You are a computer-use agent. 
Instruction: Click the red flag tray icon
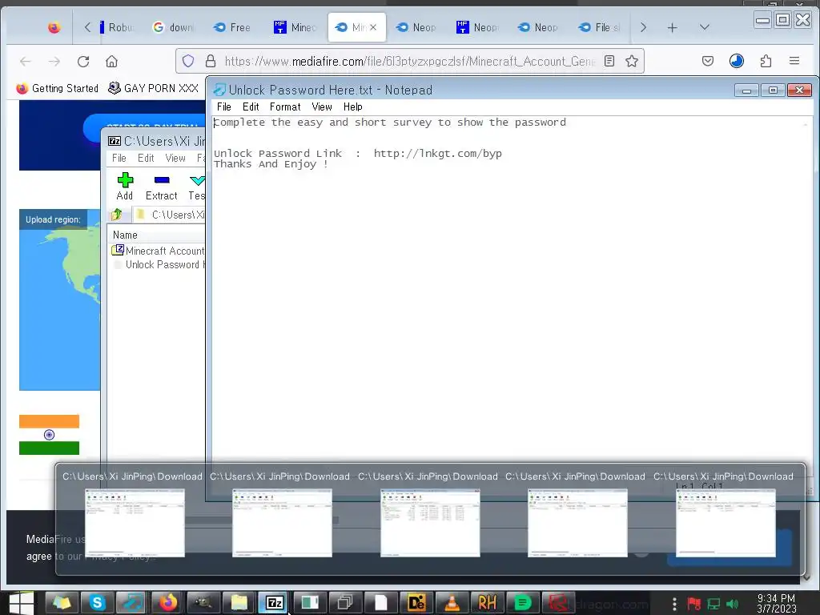click(x=694, y=604)
